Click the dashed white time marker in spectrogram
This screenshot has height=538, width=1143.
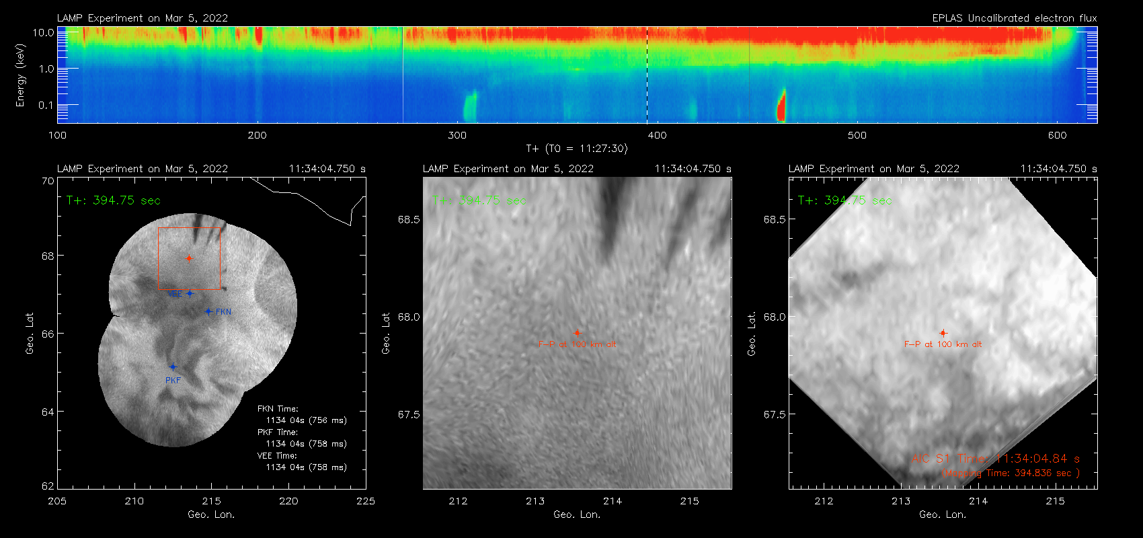pos(647,75)
